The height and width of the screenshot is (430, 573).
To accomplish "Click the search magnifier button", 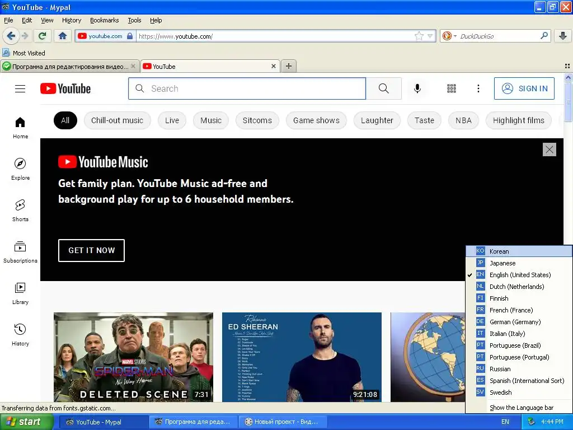I will [383, 88].
